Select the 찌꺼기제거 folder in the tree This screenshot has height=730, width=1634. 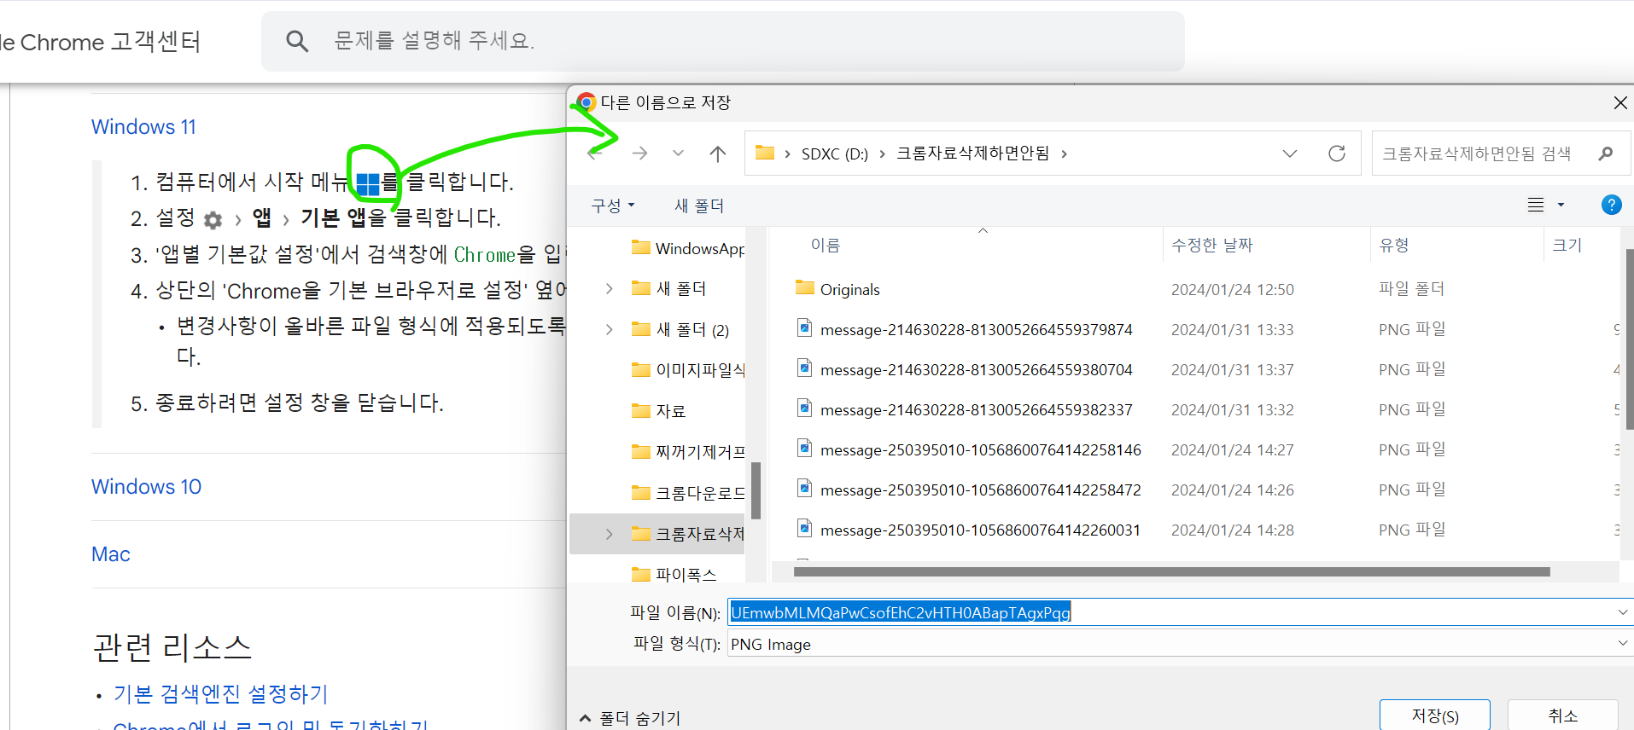687,452
